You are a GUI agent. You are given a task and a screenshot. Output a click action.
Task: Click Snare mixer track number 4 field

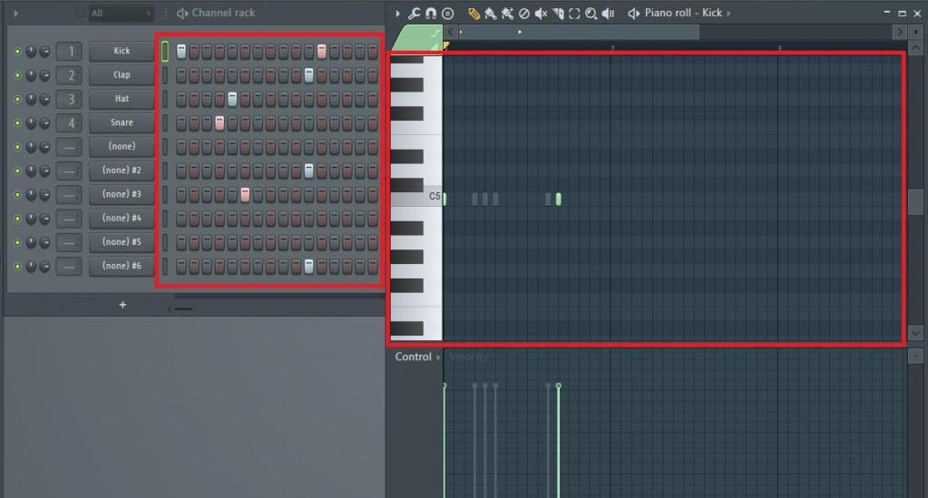[x=69, y=122]
